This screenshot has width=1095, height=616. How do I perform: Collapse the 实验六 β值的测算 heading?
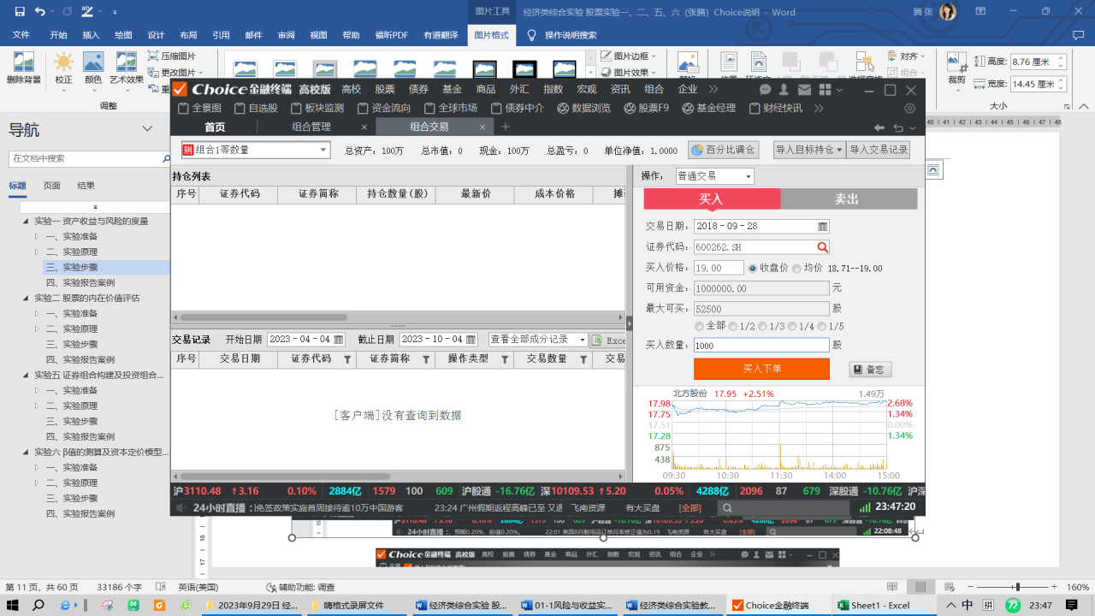point(26,452)
